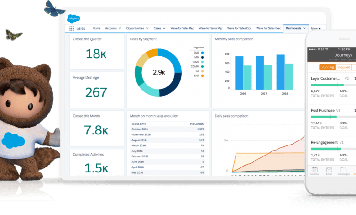Expand the Cases tab dropdown arrow
This screenshot has width=356, height=215.
(x=164, y=28)
